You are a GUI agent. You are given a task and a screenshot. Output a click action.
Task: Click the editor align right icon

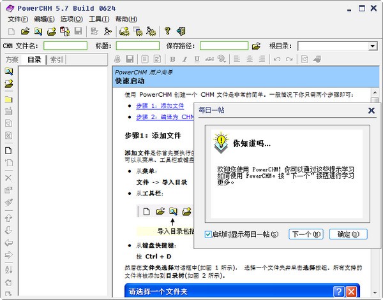[x=262, y=59]
